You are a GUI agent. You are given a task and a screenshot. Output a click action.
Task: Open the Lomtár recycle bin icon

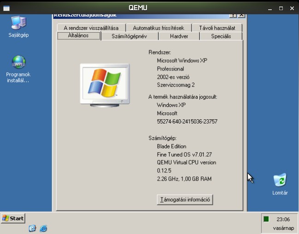(280, 184)
